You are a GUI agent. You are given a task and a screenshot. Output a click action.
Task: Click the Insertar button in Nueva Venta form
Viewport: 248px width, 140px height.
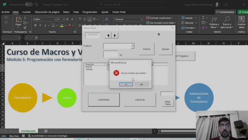click(x=147, y=49)
